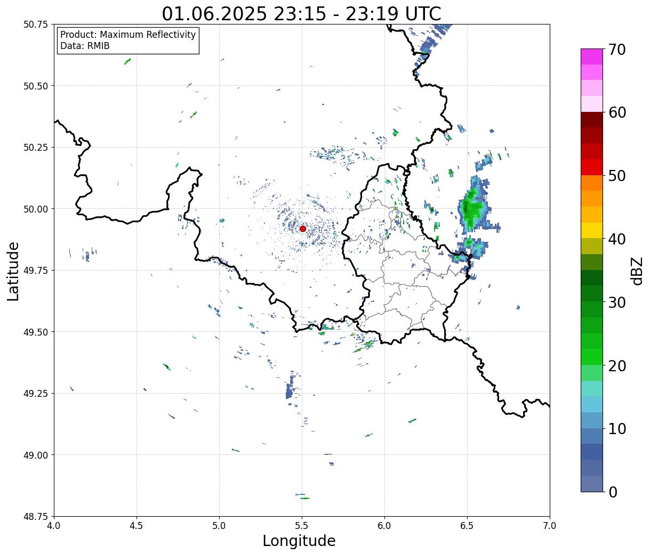Viewport: 650px width, 554px height.
Task: Click the 'dBZ' colorbar label
Action: 637,271
